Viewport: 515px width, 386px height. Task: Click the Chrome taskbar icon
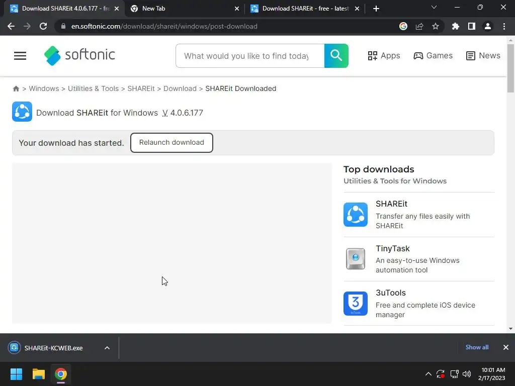pyautogui.click(x=61, y=374)
